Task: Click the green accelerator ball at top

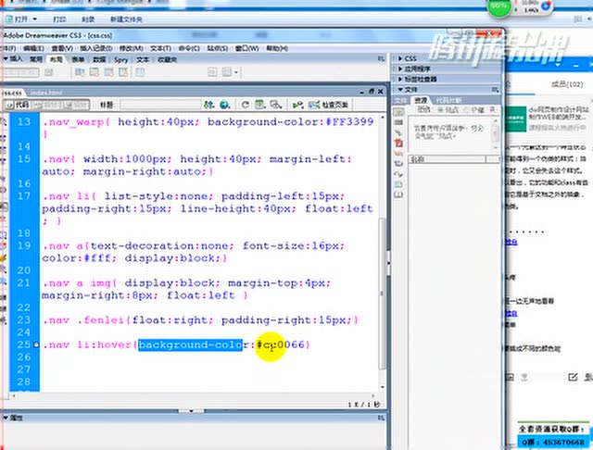Action: 499,6
